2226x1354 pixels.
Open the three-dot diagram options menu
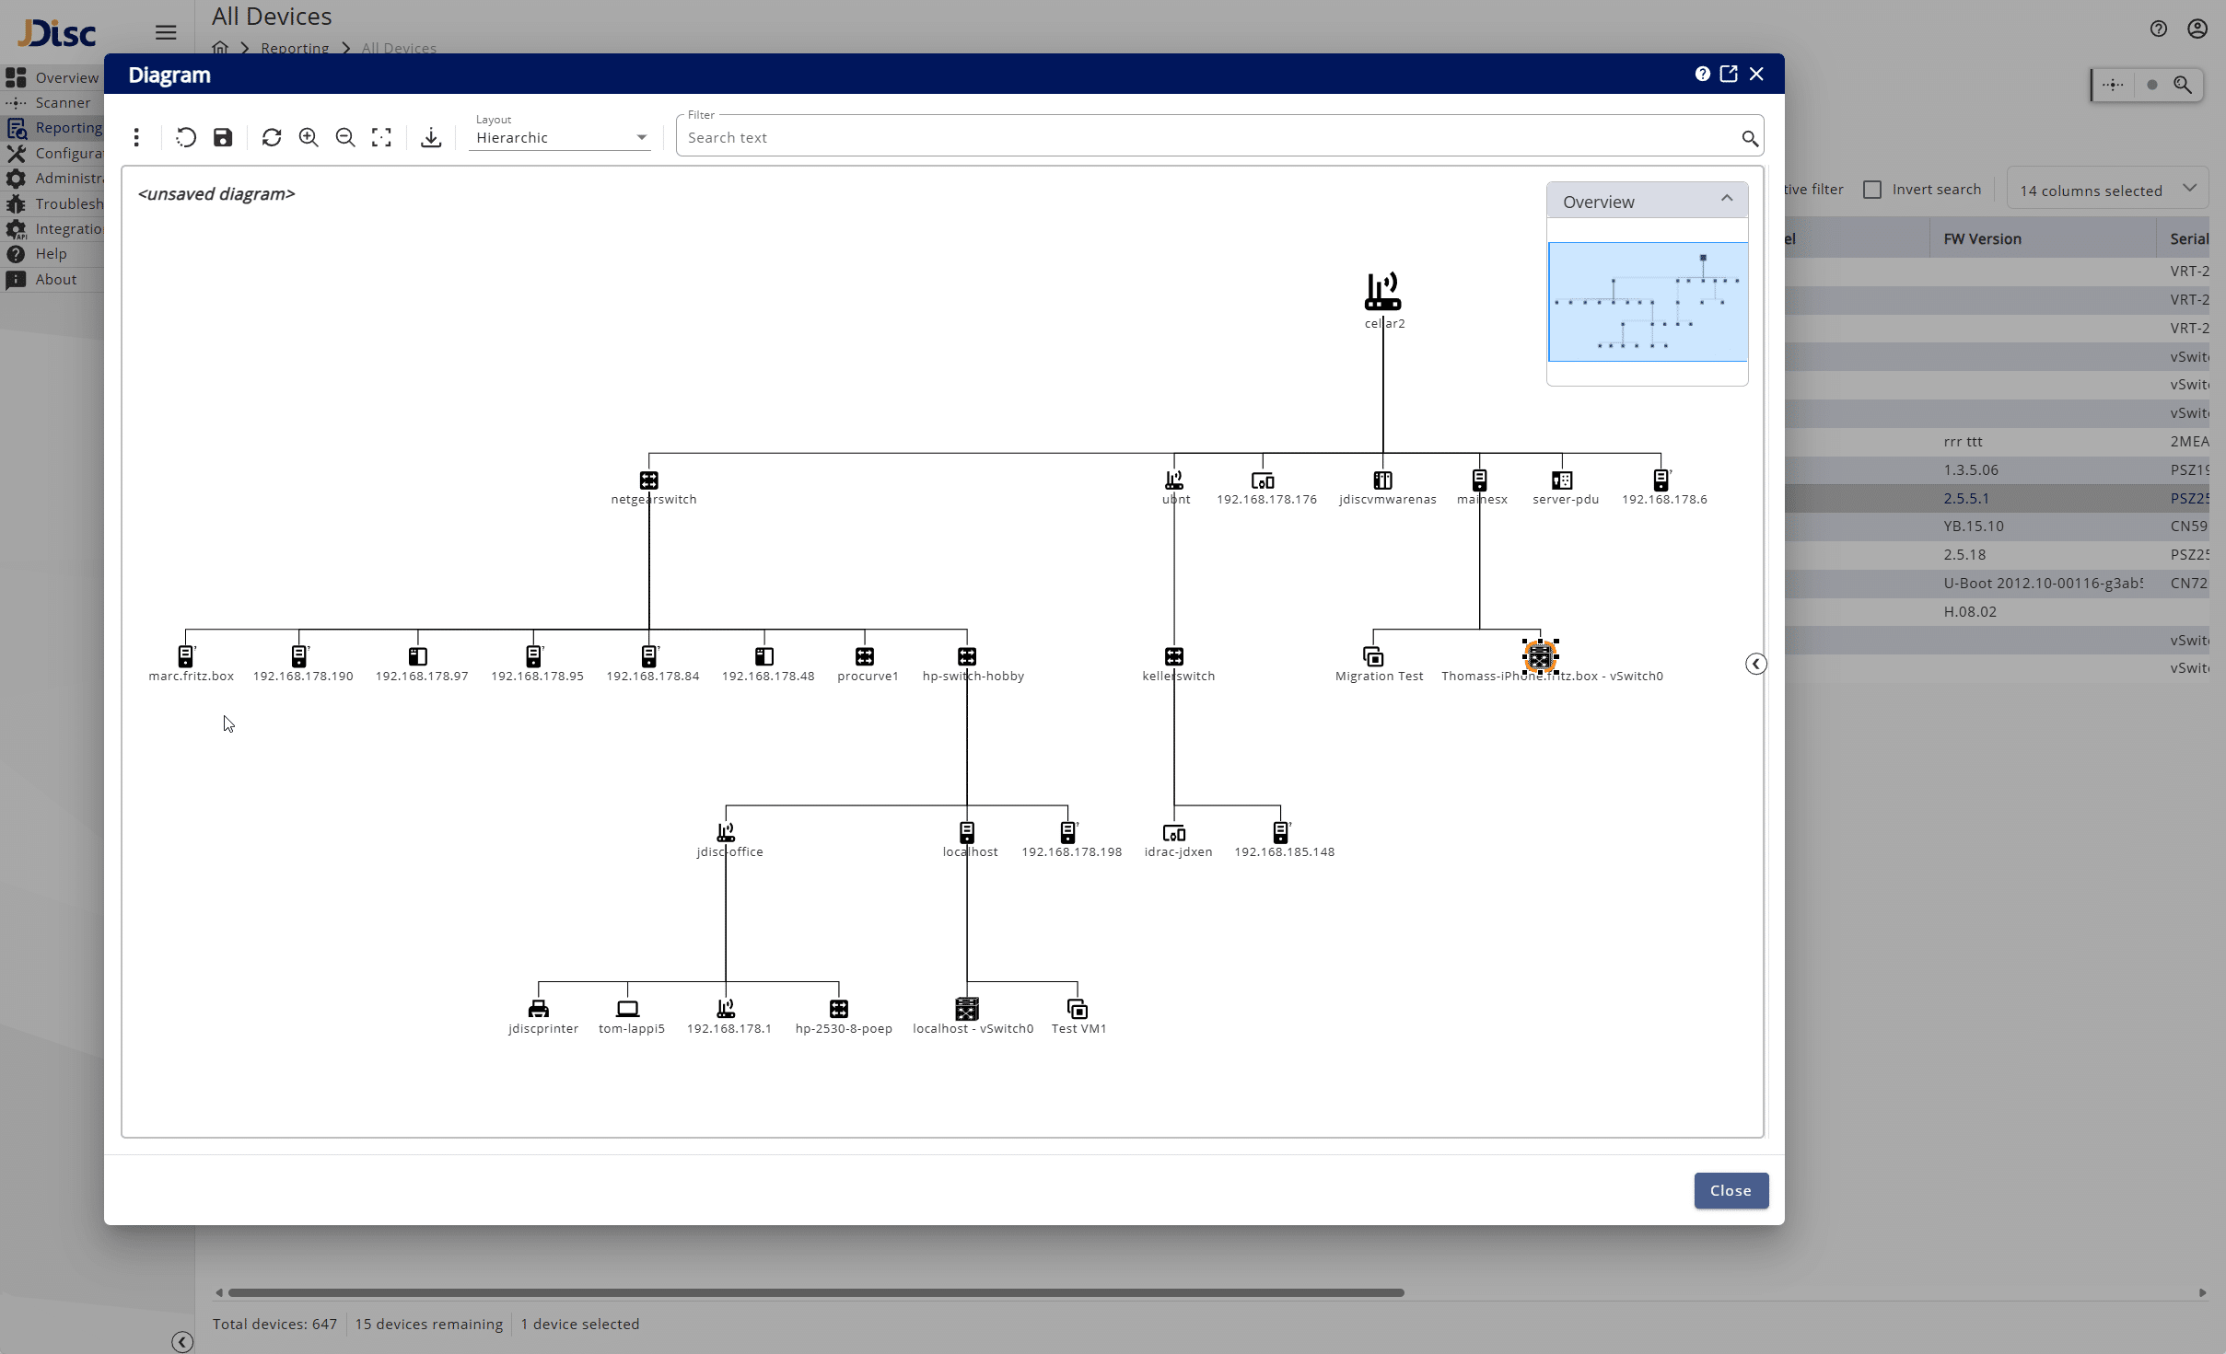pyautogui.click(x=136, y=137)
